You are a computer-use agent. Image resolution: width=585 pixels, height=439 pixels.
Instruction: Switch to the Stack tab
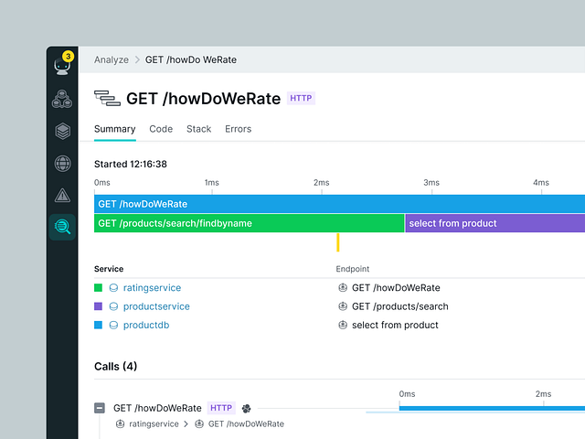point(198,129)
